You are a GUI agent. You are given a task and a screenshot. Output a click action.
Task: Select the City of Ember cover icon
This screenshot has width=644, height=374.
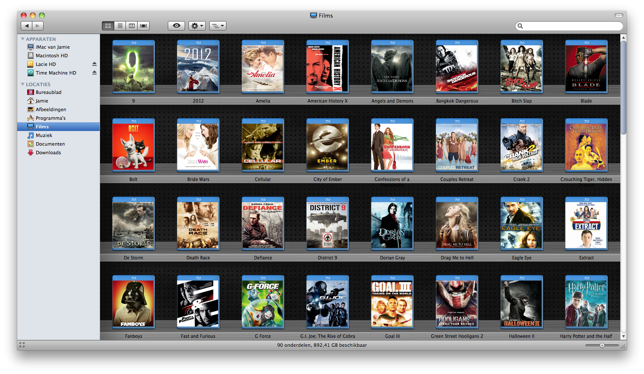[x=327, y=145]
